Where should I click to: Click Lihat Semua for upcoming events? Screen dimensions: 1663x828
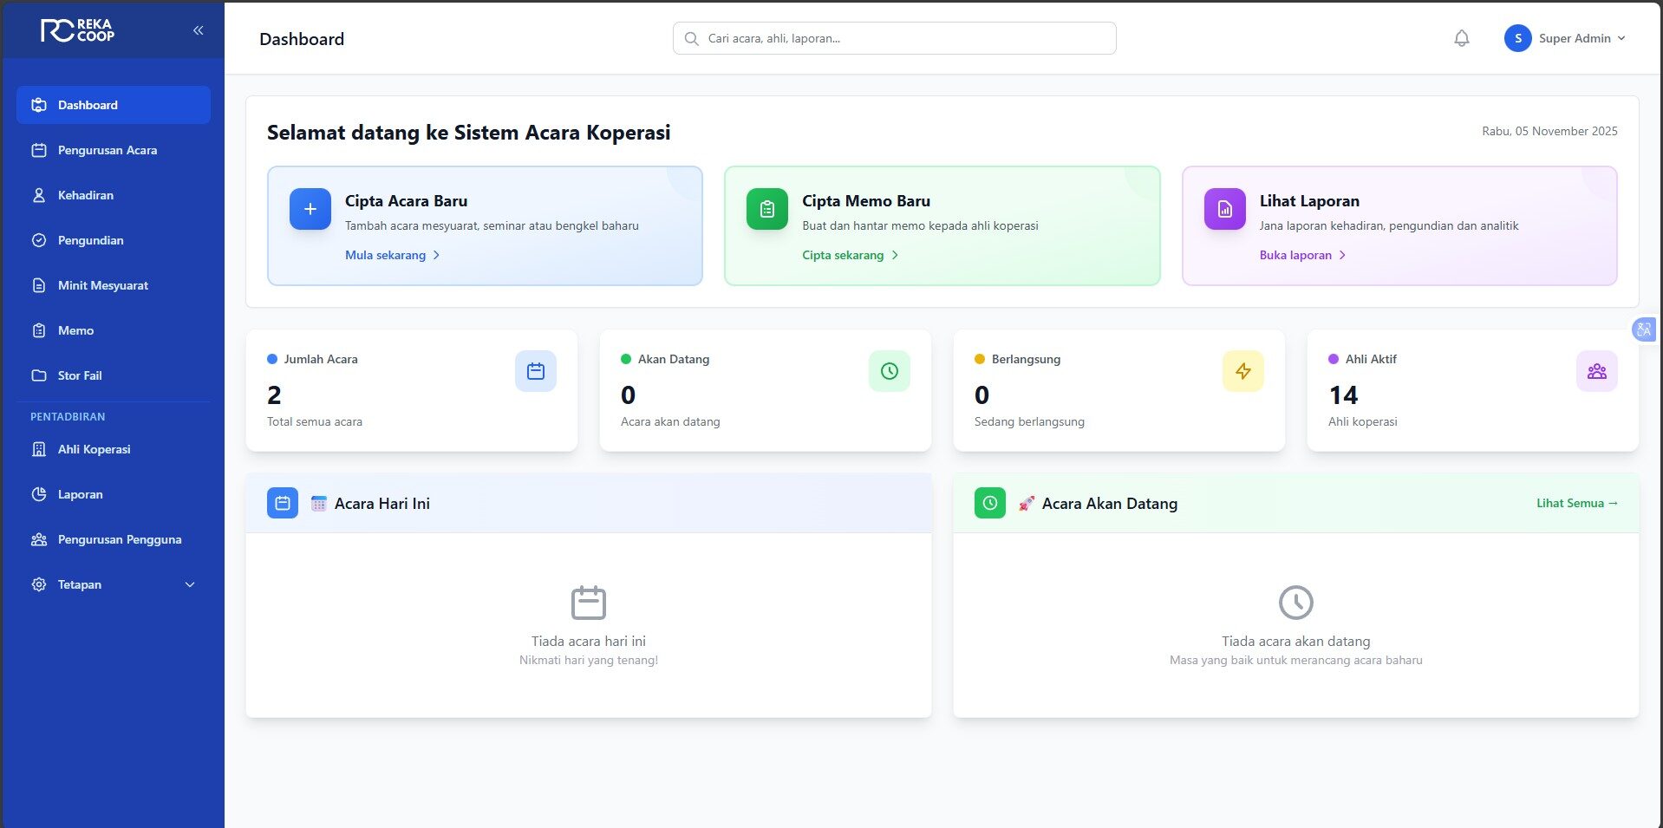point(1576,503)
